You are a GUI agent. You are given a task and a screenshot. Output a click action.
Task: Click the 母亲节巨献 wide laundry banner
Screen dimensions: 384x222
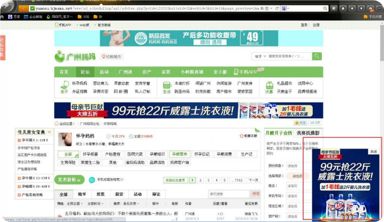(188, 110)
